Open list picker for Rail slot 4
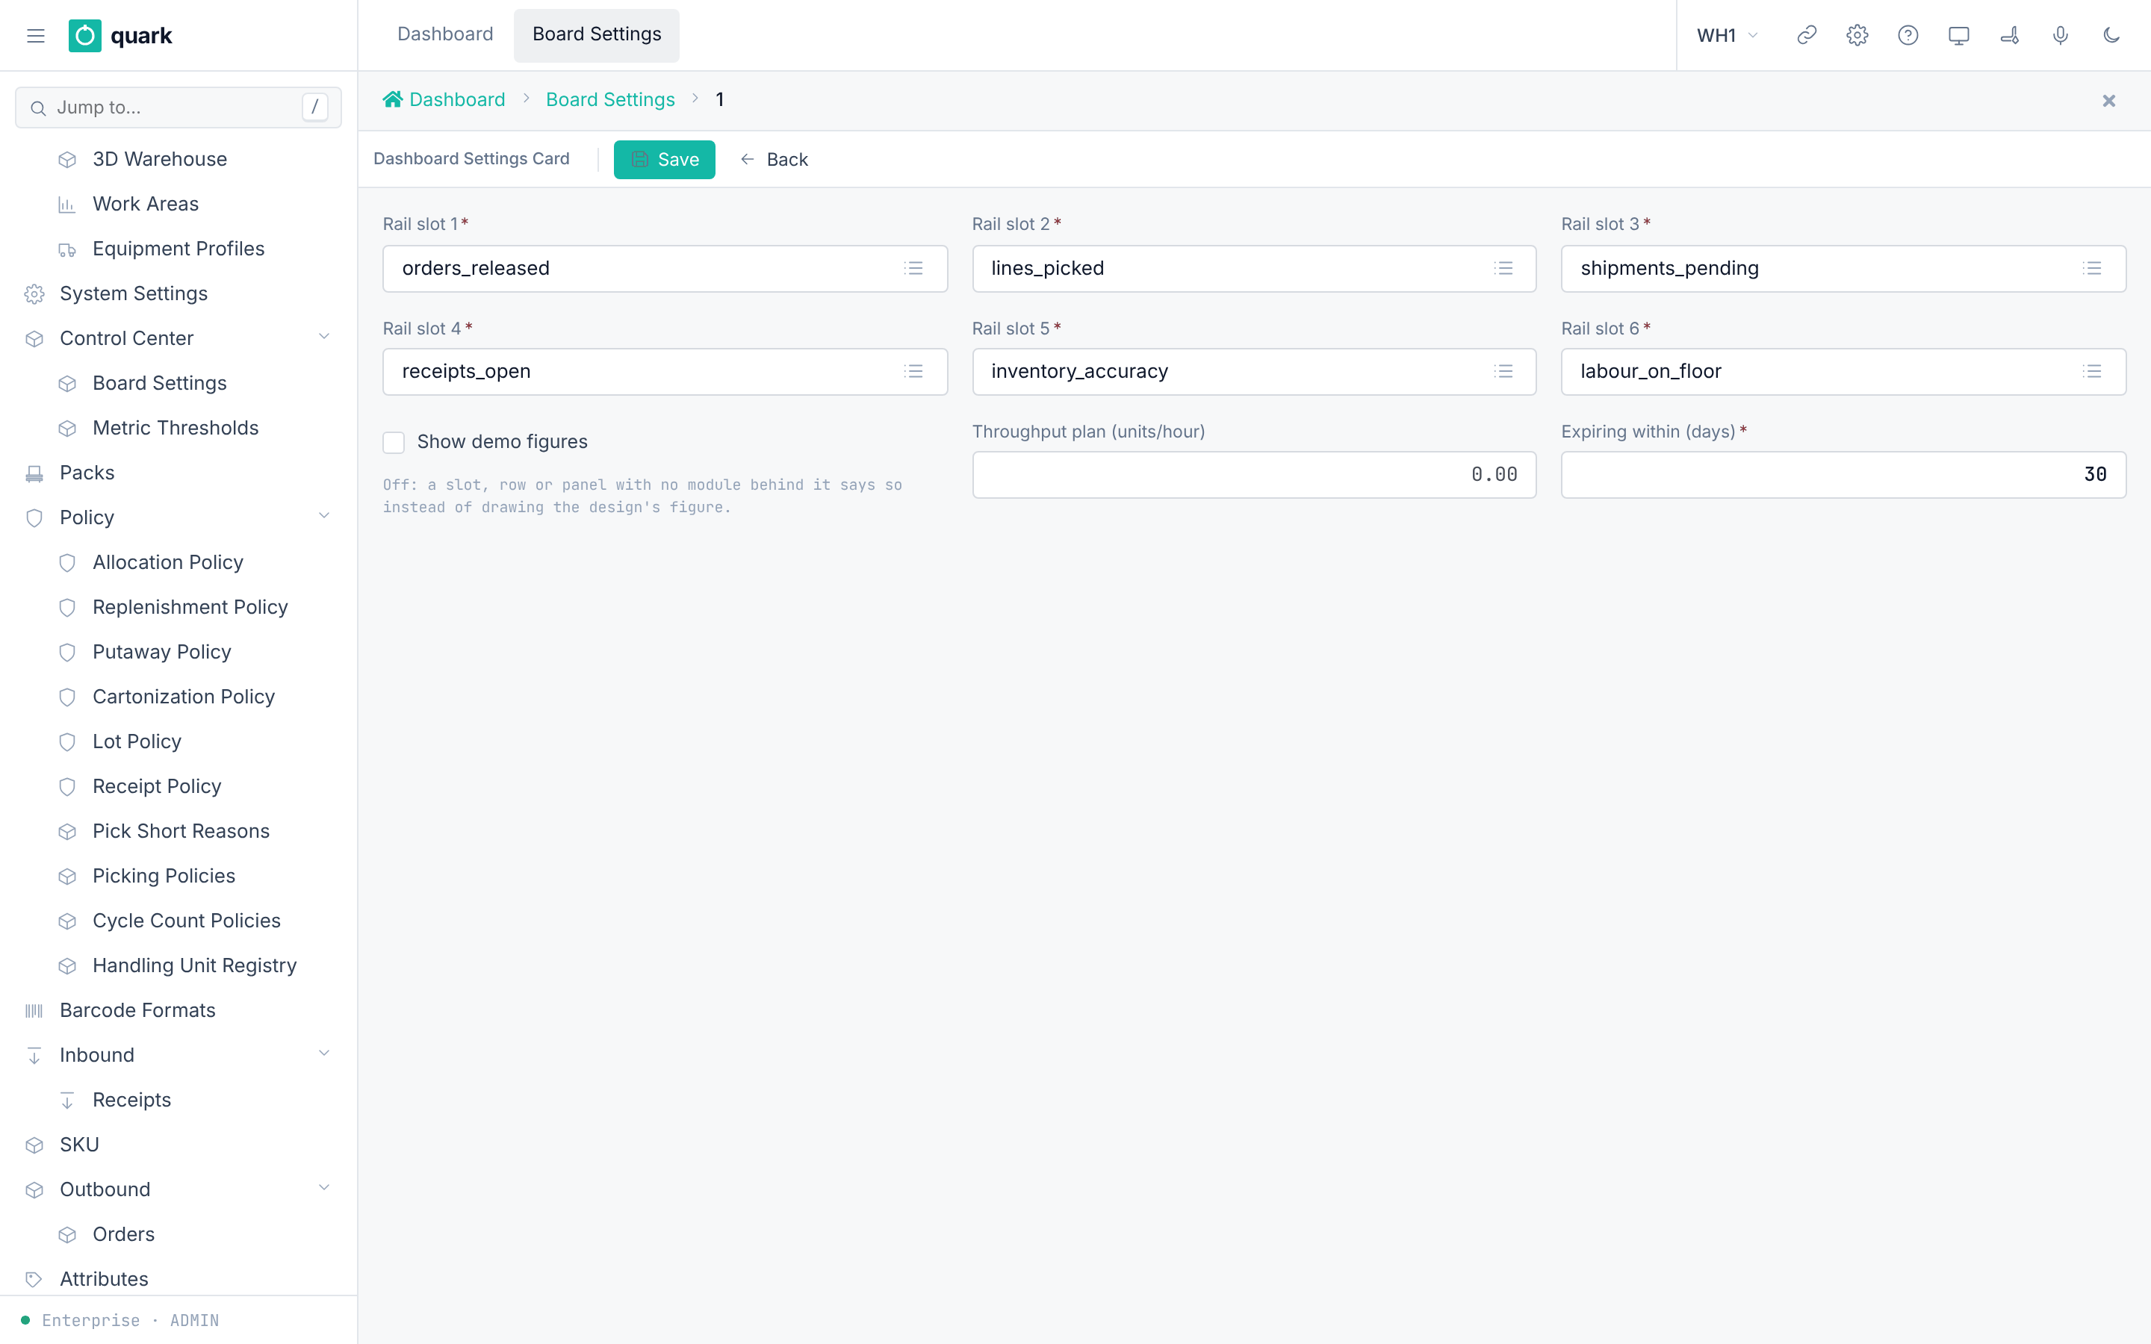The image size is (2151, 1344). (x=913, y=372)
